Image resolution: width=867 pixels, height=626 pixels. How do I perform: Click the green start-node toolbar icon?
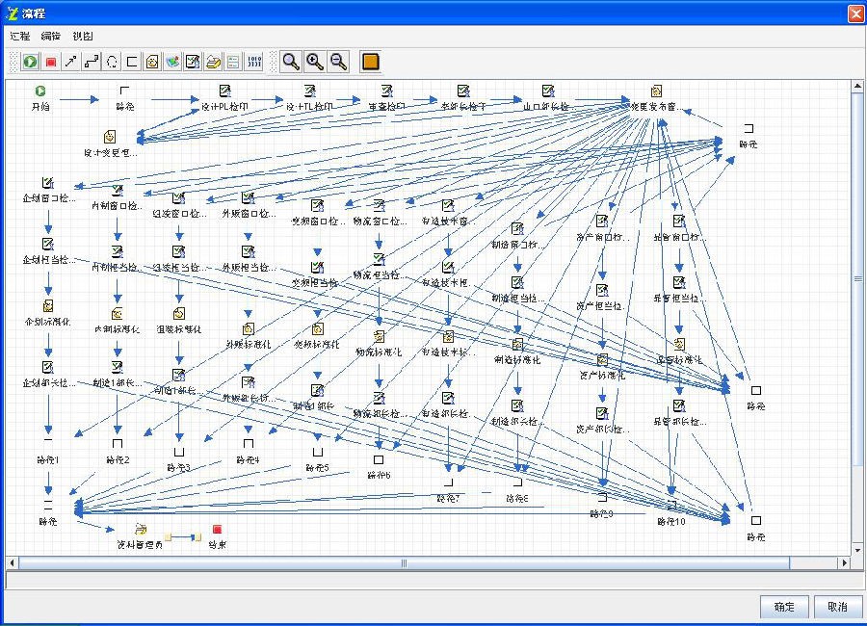[x=31, y=62]
